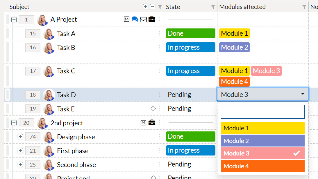
Task: Click the Module 3 dropdown arrow for Task D
Action: pyautogui.click(x=303, y=94)
